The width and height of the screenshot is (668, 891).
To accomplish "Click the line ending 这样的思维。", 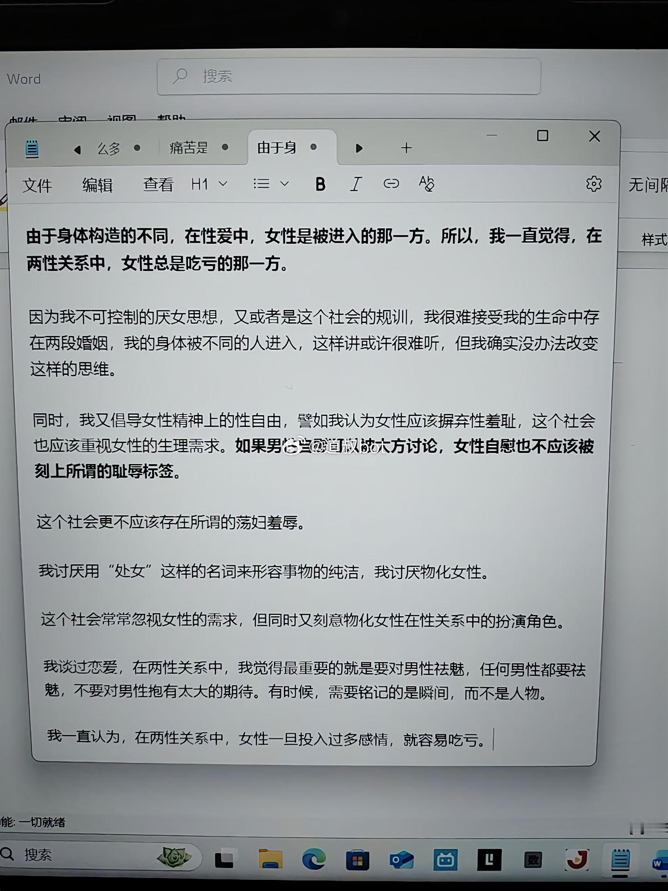I will 73,369.
